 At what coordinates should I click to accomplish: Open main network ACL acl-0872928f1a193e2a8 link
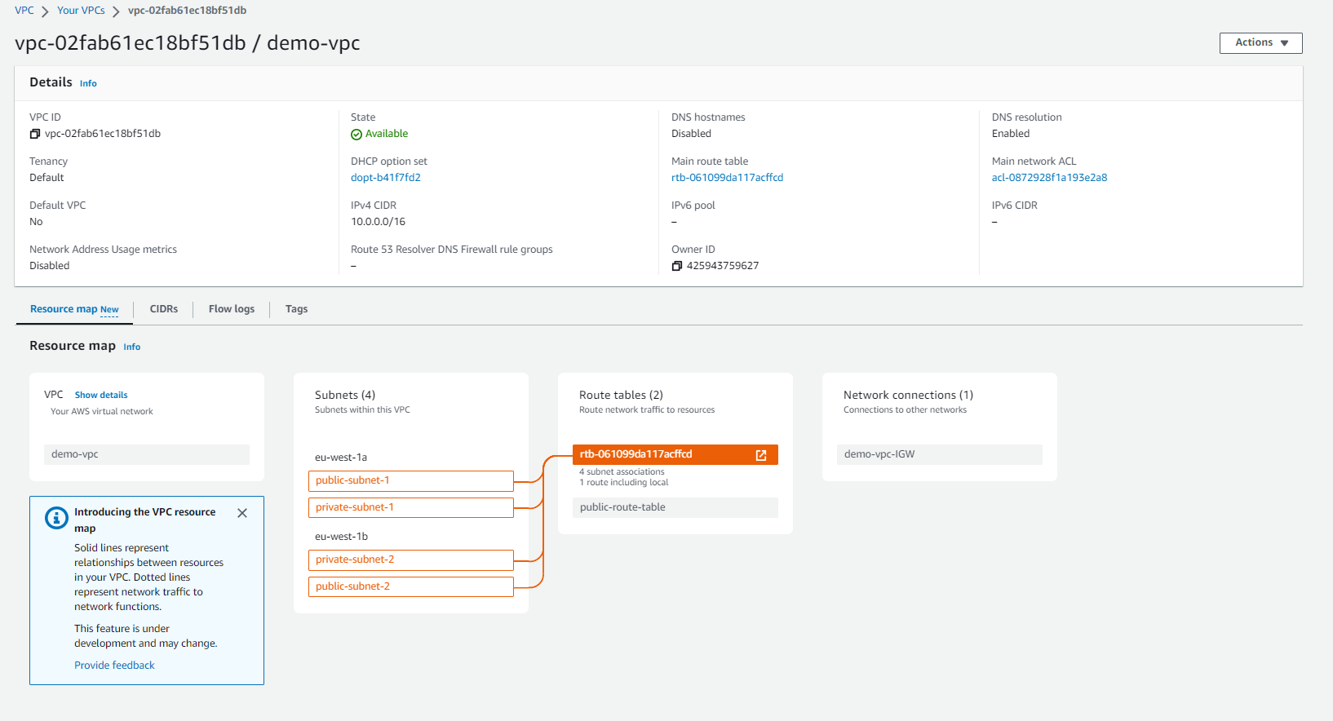pyautogui.click(x=1049, y=178)
